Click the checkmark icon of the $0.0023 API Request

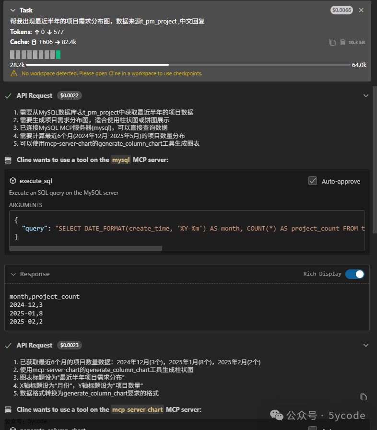(8, 346)
